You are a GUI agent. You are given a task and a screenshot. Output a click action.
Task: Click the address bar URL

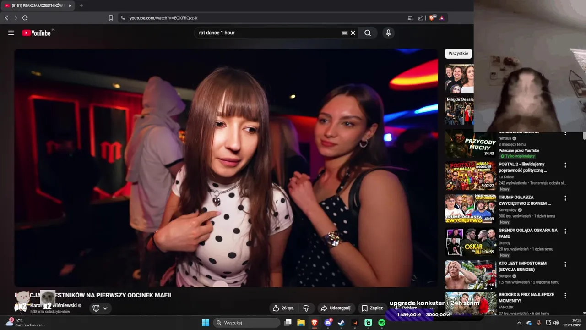(163, 18)
